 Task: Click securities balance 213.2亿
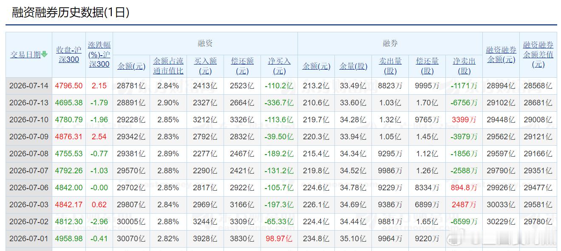pyautogui.click(x=316, y=86)
